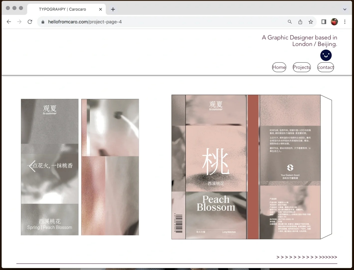Open the pink abstract gradient poster
The height and width of the screenshot is (270, 354).
click(x=110, y=167)
